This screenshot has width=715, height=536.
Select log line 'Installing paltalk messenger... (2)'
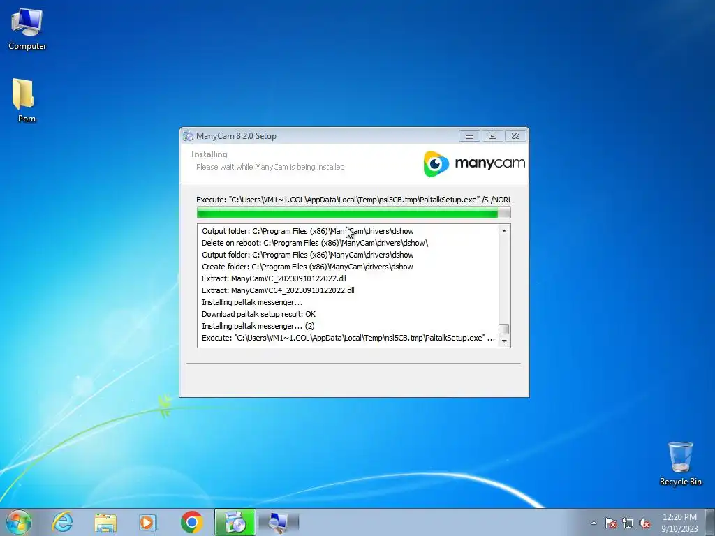[x=258, y=326]
